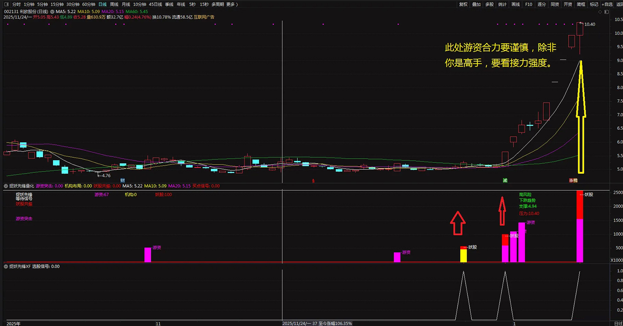Collapse the 捉妖先锋XF indicator panel
623x326 pixels.
(x=5, y=266)
